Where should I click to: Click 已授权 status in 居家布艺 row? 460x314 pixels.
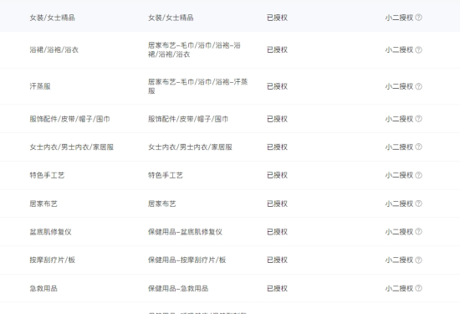pyautogui.click(x=277, y=203)
